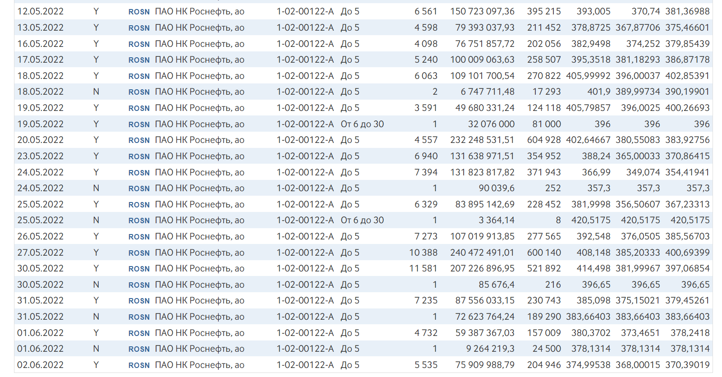Click the value 107 019 913,85
The height and width of the screenshot is (377, 722).
(x=482, y=236)
